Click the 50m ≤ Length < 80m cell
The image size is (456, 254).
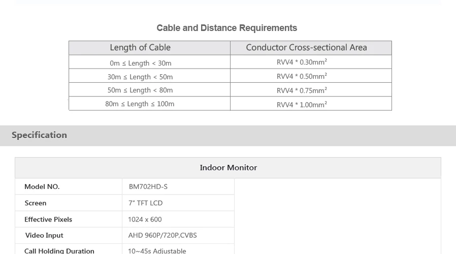[x=149, y=89]
